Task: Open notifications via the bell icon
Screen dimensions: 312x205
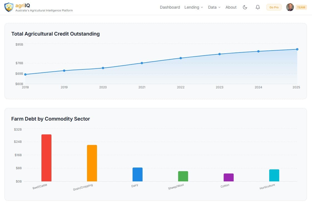Action: (x=257, y=7)
